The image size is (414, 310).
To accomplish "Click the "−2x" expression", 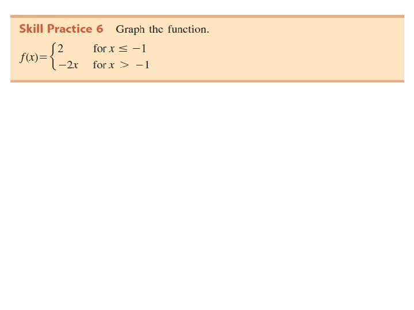I will click(x=68, y=65).
